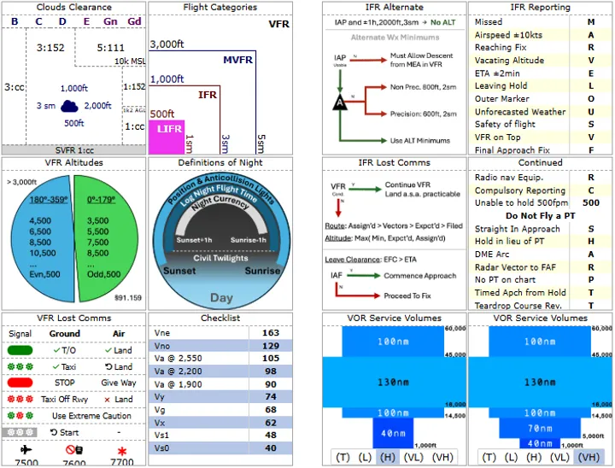
Task: Click the cloud icon in Clouds Clearance
Action: pos(69,105)
